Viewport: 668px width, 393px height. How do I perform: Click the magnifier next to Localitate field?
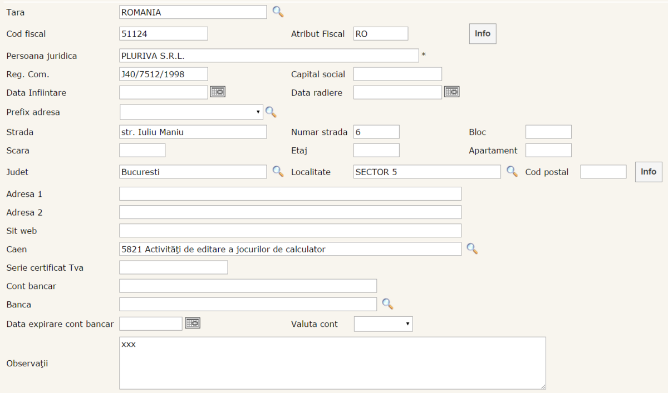click(x=512, y=171)
